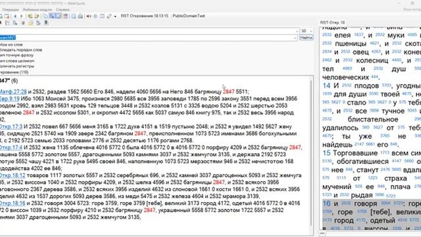Click the bracket icon in second toolbar row
The width and height of the screenshot is (421, 237).
[7, 23]
